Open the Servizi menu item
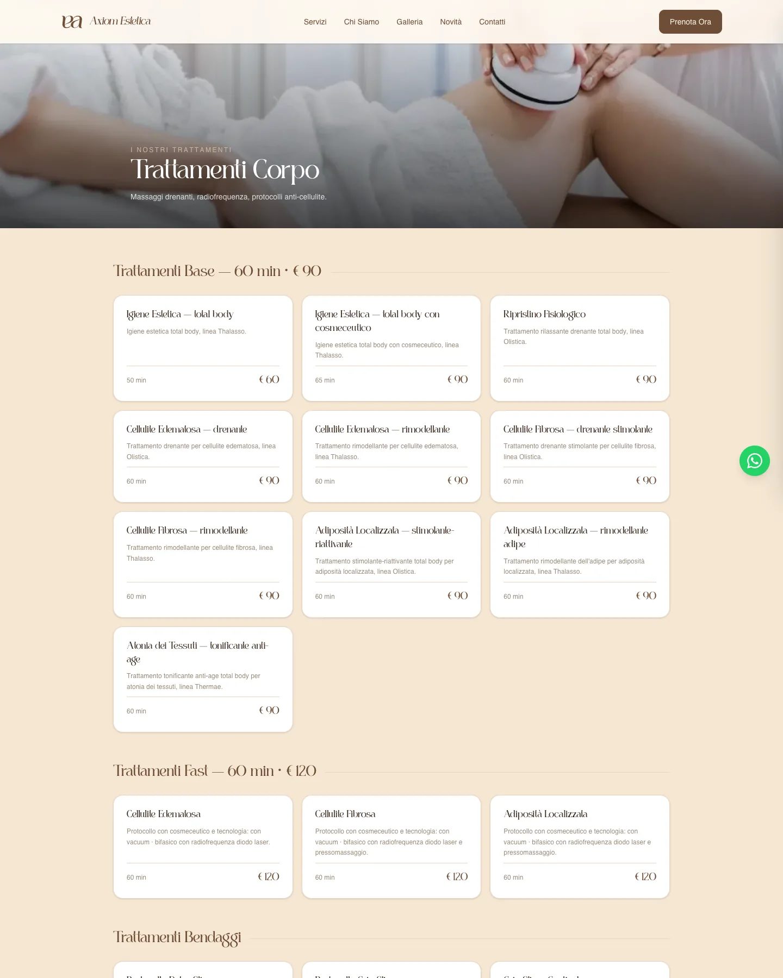Viewport: 783px width, 978px height. 315,22
